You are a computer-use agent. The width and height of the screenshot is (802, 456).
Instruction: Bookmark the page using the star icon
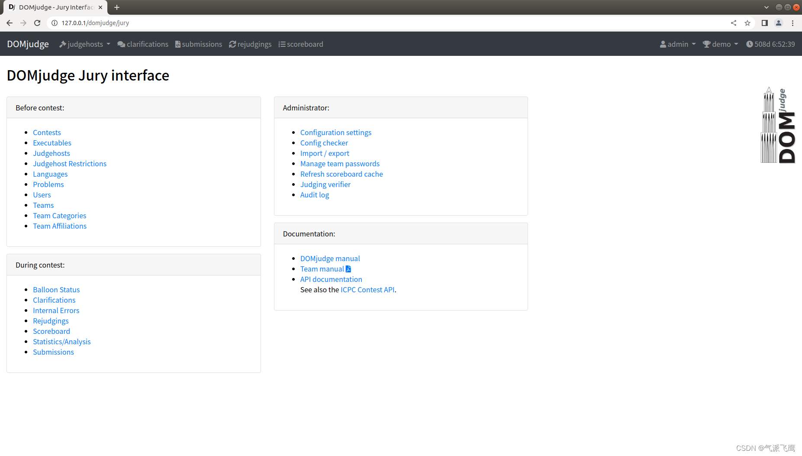747,23
